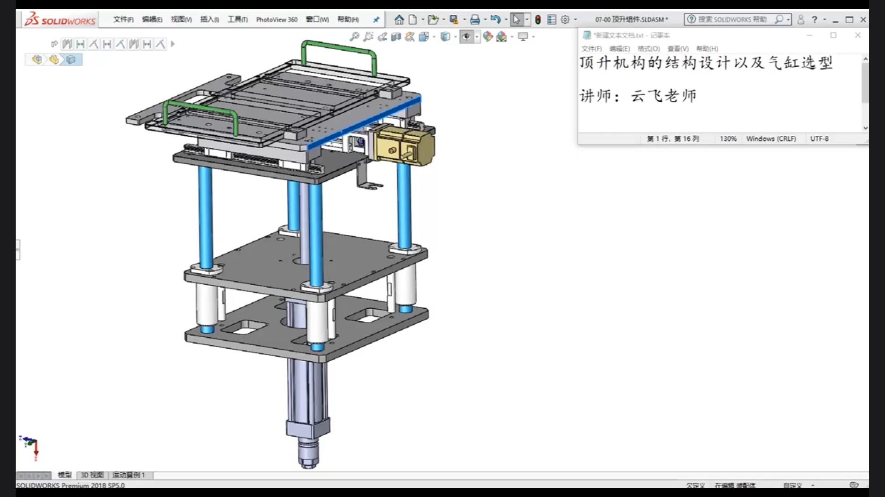This screenshot has height=497, width=885.
Task: Expand the Open document dropdown arrow
Action: pyautogui.click(x=444, y=19)
